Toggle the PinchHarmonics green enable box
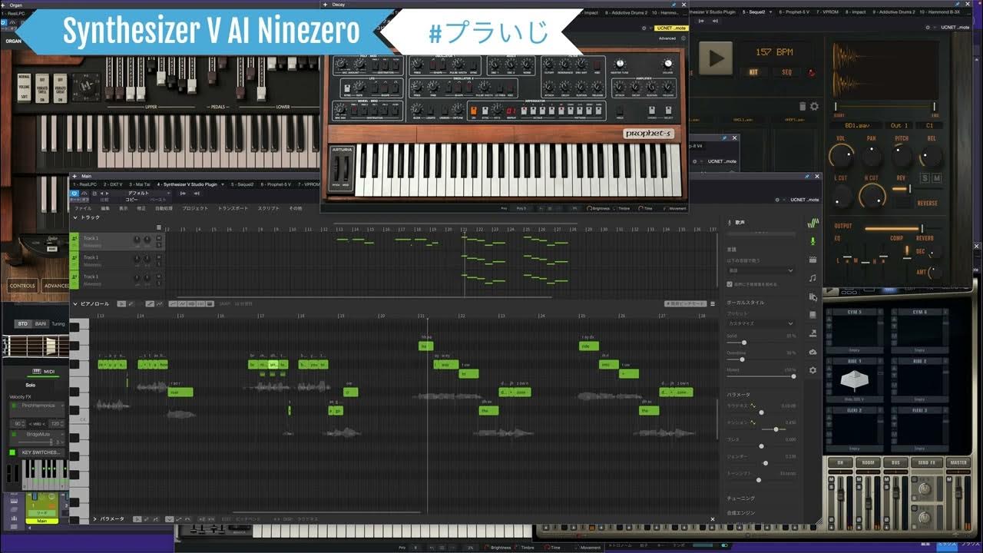 click(12, 406)
